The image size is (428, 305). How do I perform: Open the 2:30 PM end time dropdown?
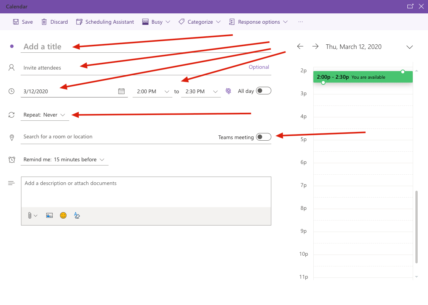(x=201, y=91)
